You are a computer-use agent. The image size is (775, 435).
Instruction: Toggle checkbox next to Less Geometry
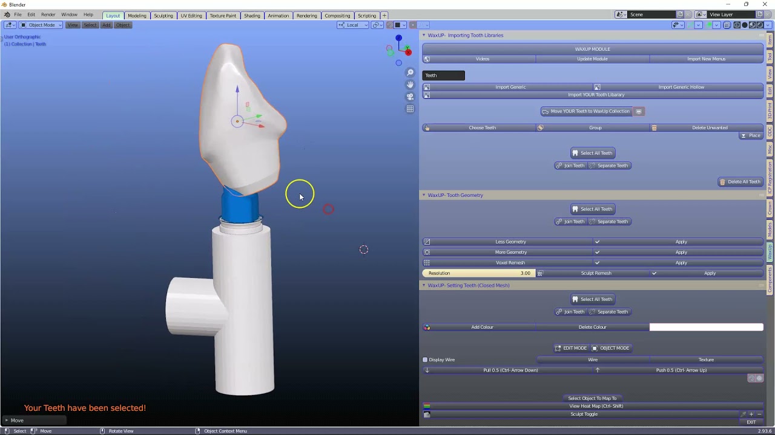click(597, 242)
